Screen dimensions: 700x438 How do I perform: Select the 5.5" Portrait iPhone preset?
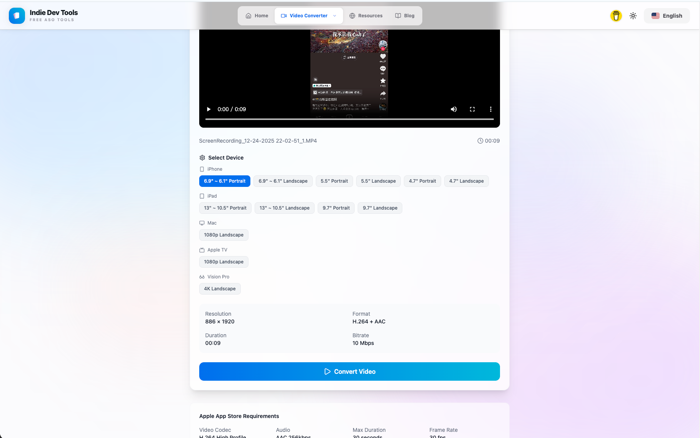coord(334,181)
